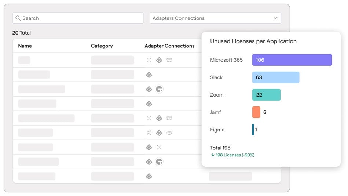The height and width of the screenshot is (196, 348).
Task: Click the AWS icon in the first table row
Action: pos(169,60)
